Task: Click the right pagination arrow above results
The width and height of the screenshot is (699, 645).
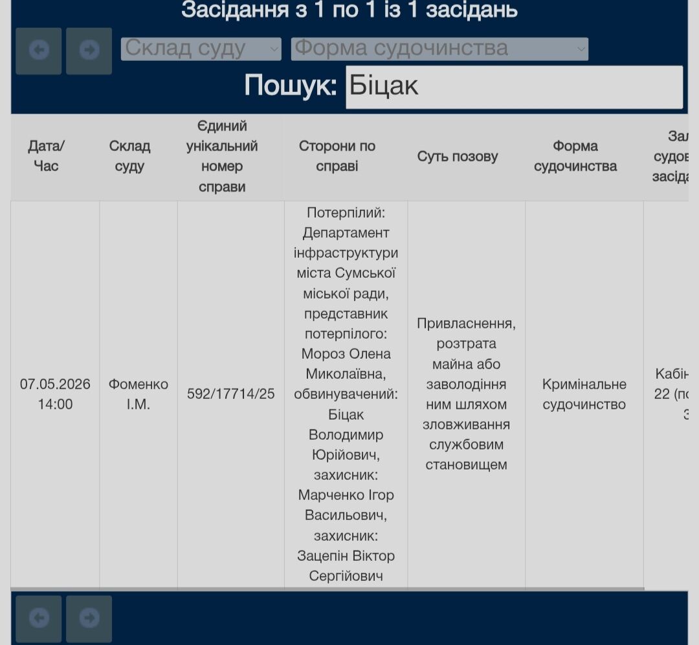Action: tap(89, 51)
